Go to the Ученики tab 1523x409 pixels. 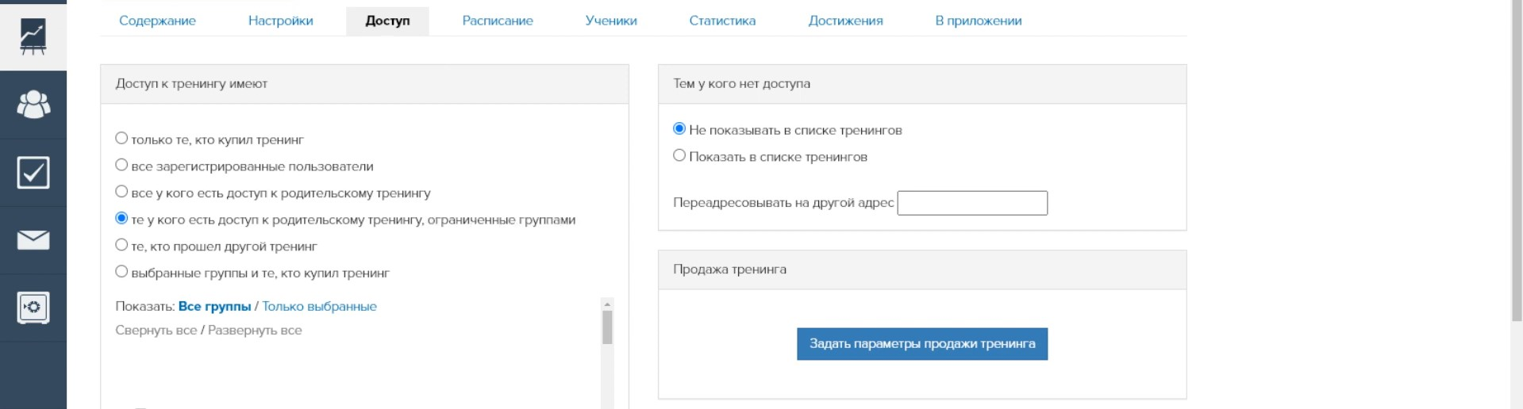click(611, 21)
